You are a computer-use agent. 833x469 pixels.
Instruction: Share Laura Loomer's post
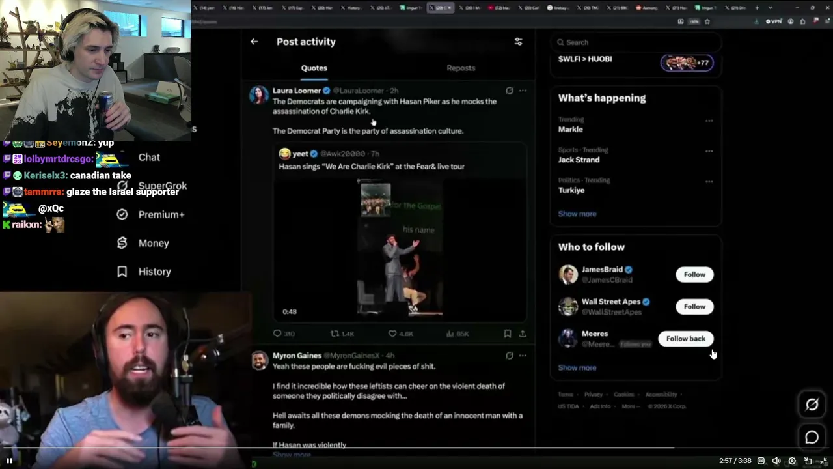click(x=522, y=334)
